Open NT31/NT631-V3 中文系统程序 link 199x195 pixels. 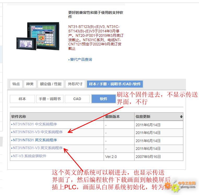[x=38, y=132]
